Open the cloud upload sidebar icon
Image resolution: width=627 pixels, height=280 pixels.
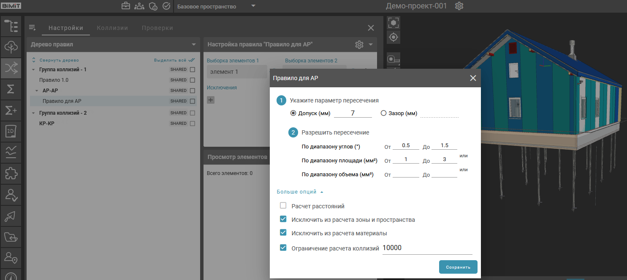(x=11, y=47)
